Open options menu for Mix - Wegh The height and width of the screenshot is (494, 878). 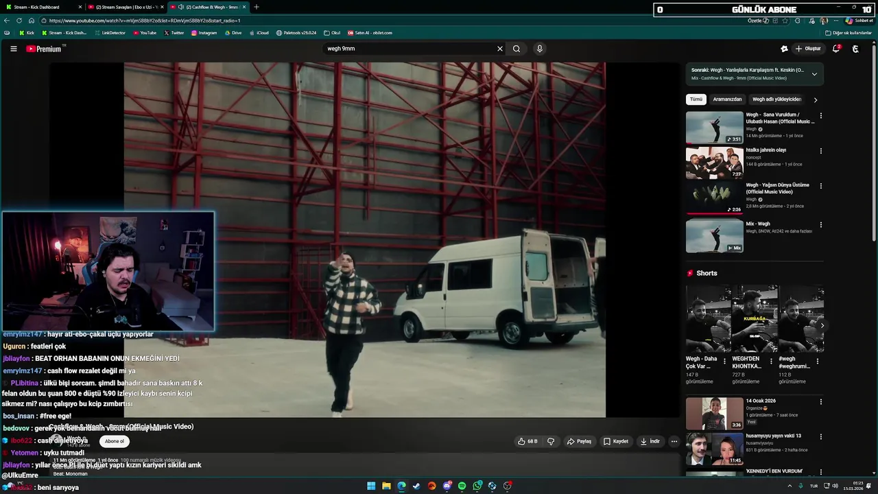(820, 224)
